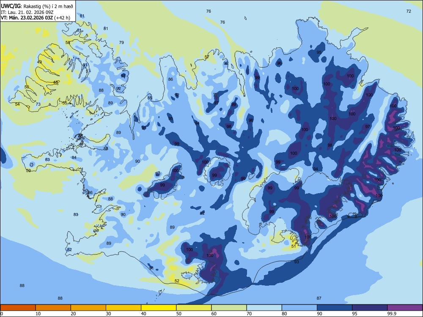Click the map value '84'
Image resolution: width=423 pixels, height=317 pixels.
pyautogui.click(x=74, y=157)
